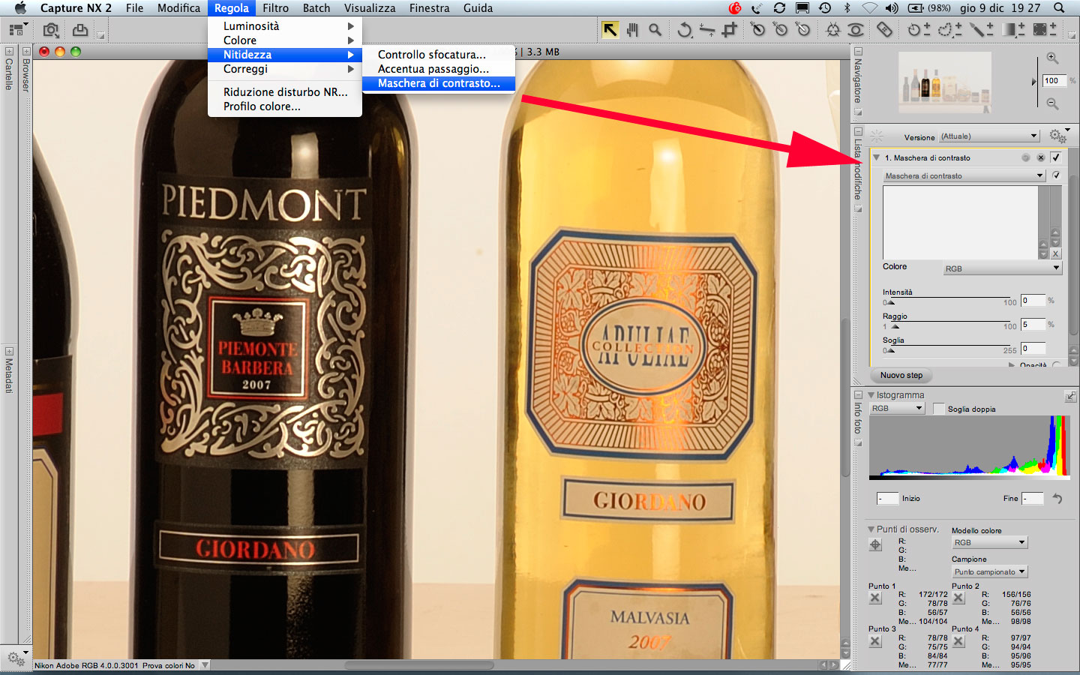Open the Colore RGB dropdown
This screenshot has height=675, width=1080.
(x=1002, y=268)
